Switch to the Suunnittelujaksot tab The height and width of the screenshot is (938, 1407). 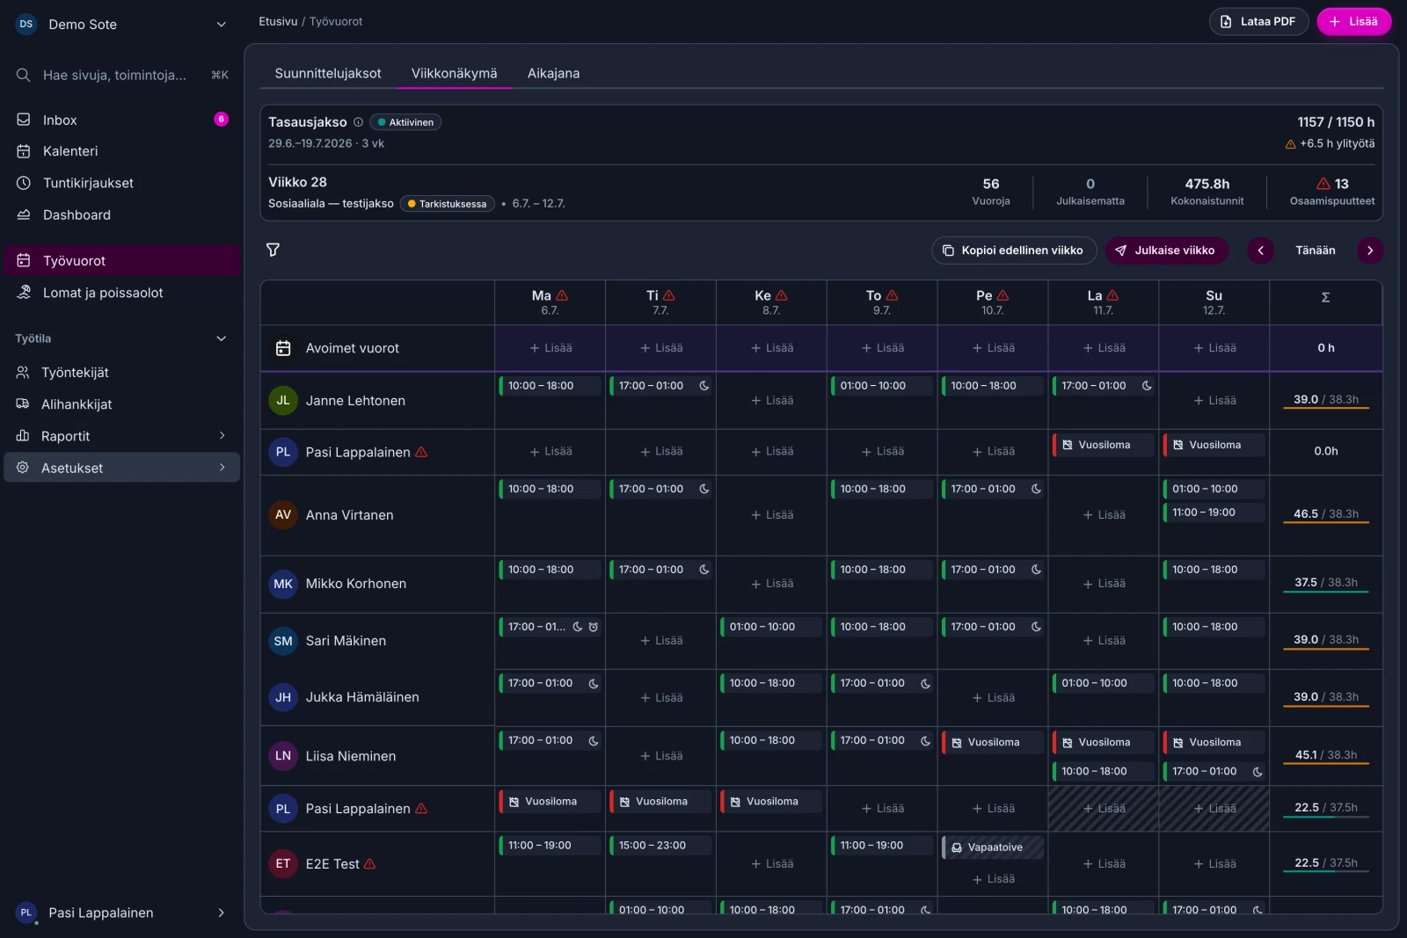328,74
